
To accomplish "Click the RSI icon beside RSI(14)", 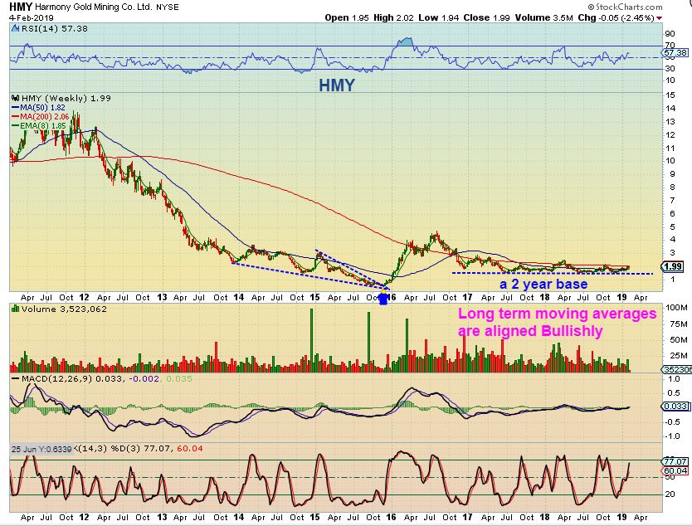I will tap(16, 29).
